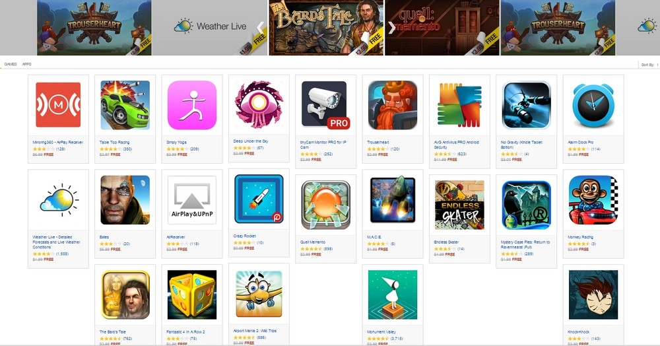Click the tinyCam Monitor PRO camera icon
The height and width of the screenshot is (346, 660).
[x=326, y=105]
